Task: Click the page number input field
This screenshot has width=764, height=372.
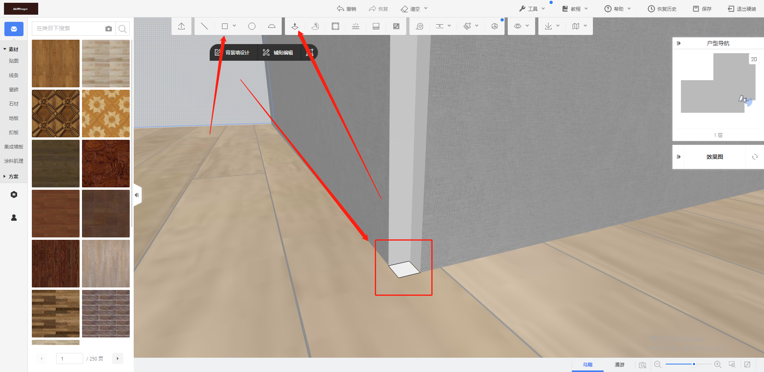Action: click(x=70, y=359)
